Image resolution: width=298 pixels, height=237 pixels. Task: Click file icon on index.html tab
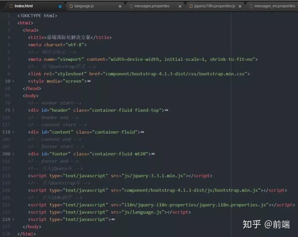[11, 6]
